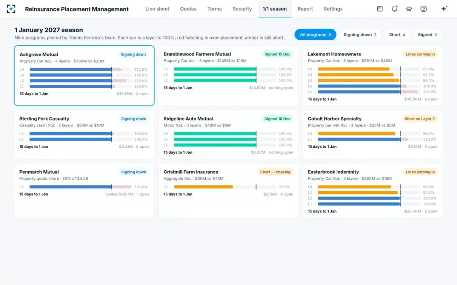Filter by Short 4 programs

point(397,35)
